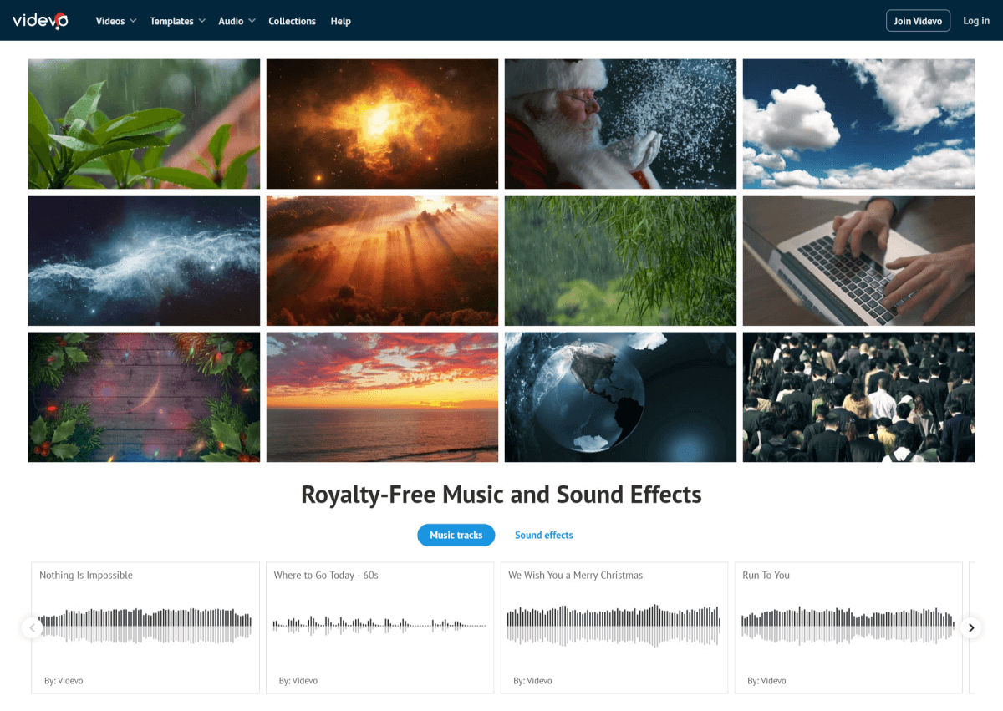
Task: Click the Videvo logo
Action: [41, 20]
